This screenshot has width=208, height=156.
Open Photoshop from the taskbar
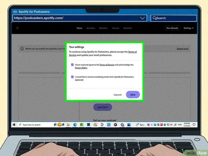click(x=89, y=125)
